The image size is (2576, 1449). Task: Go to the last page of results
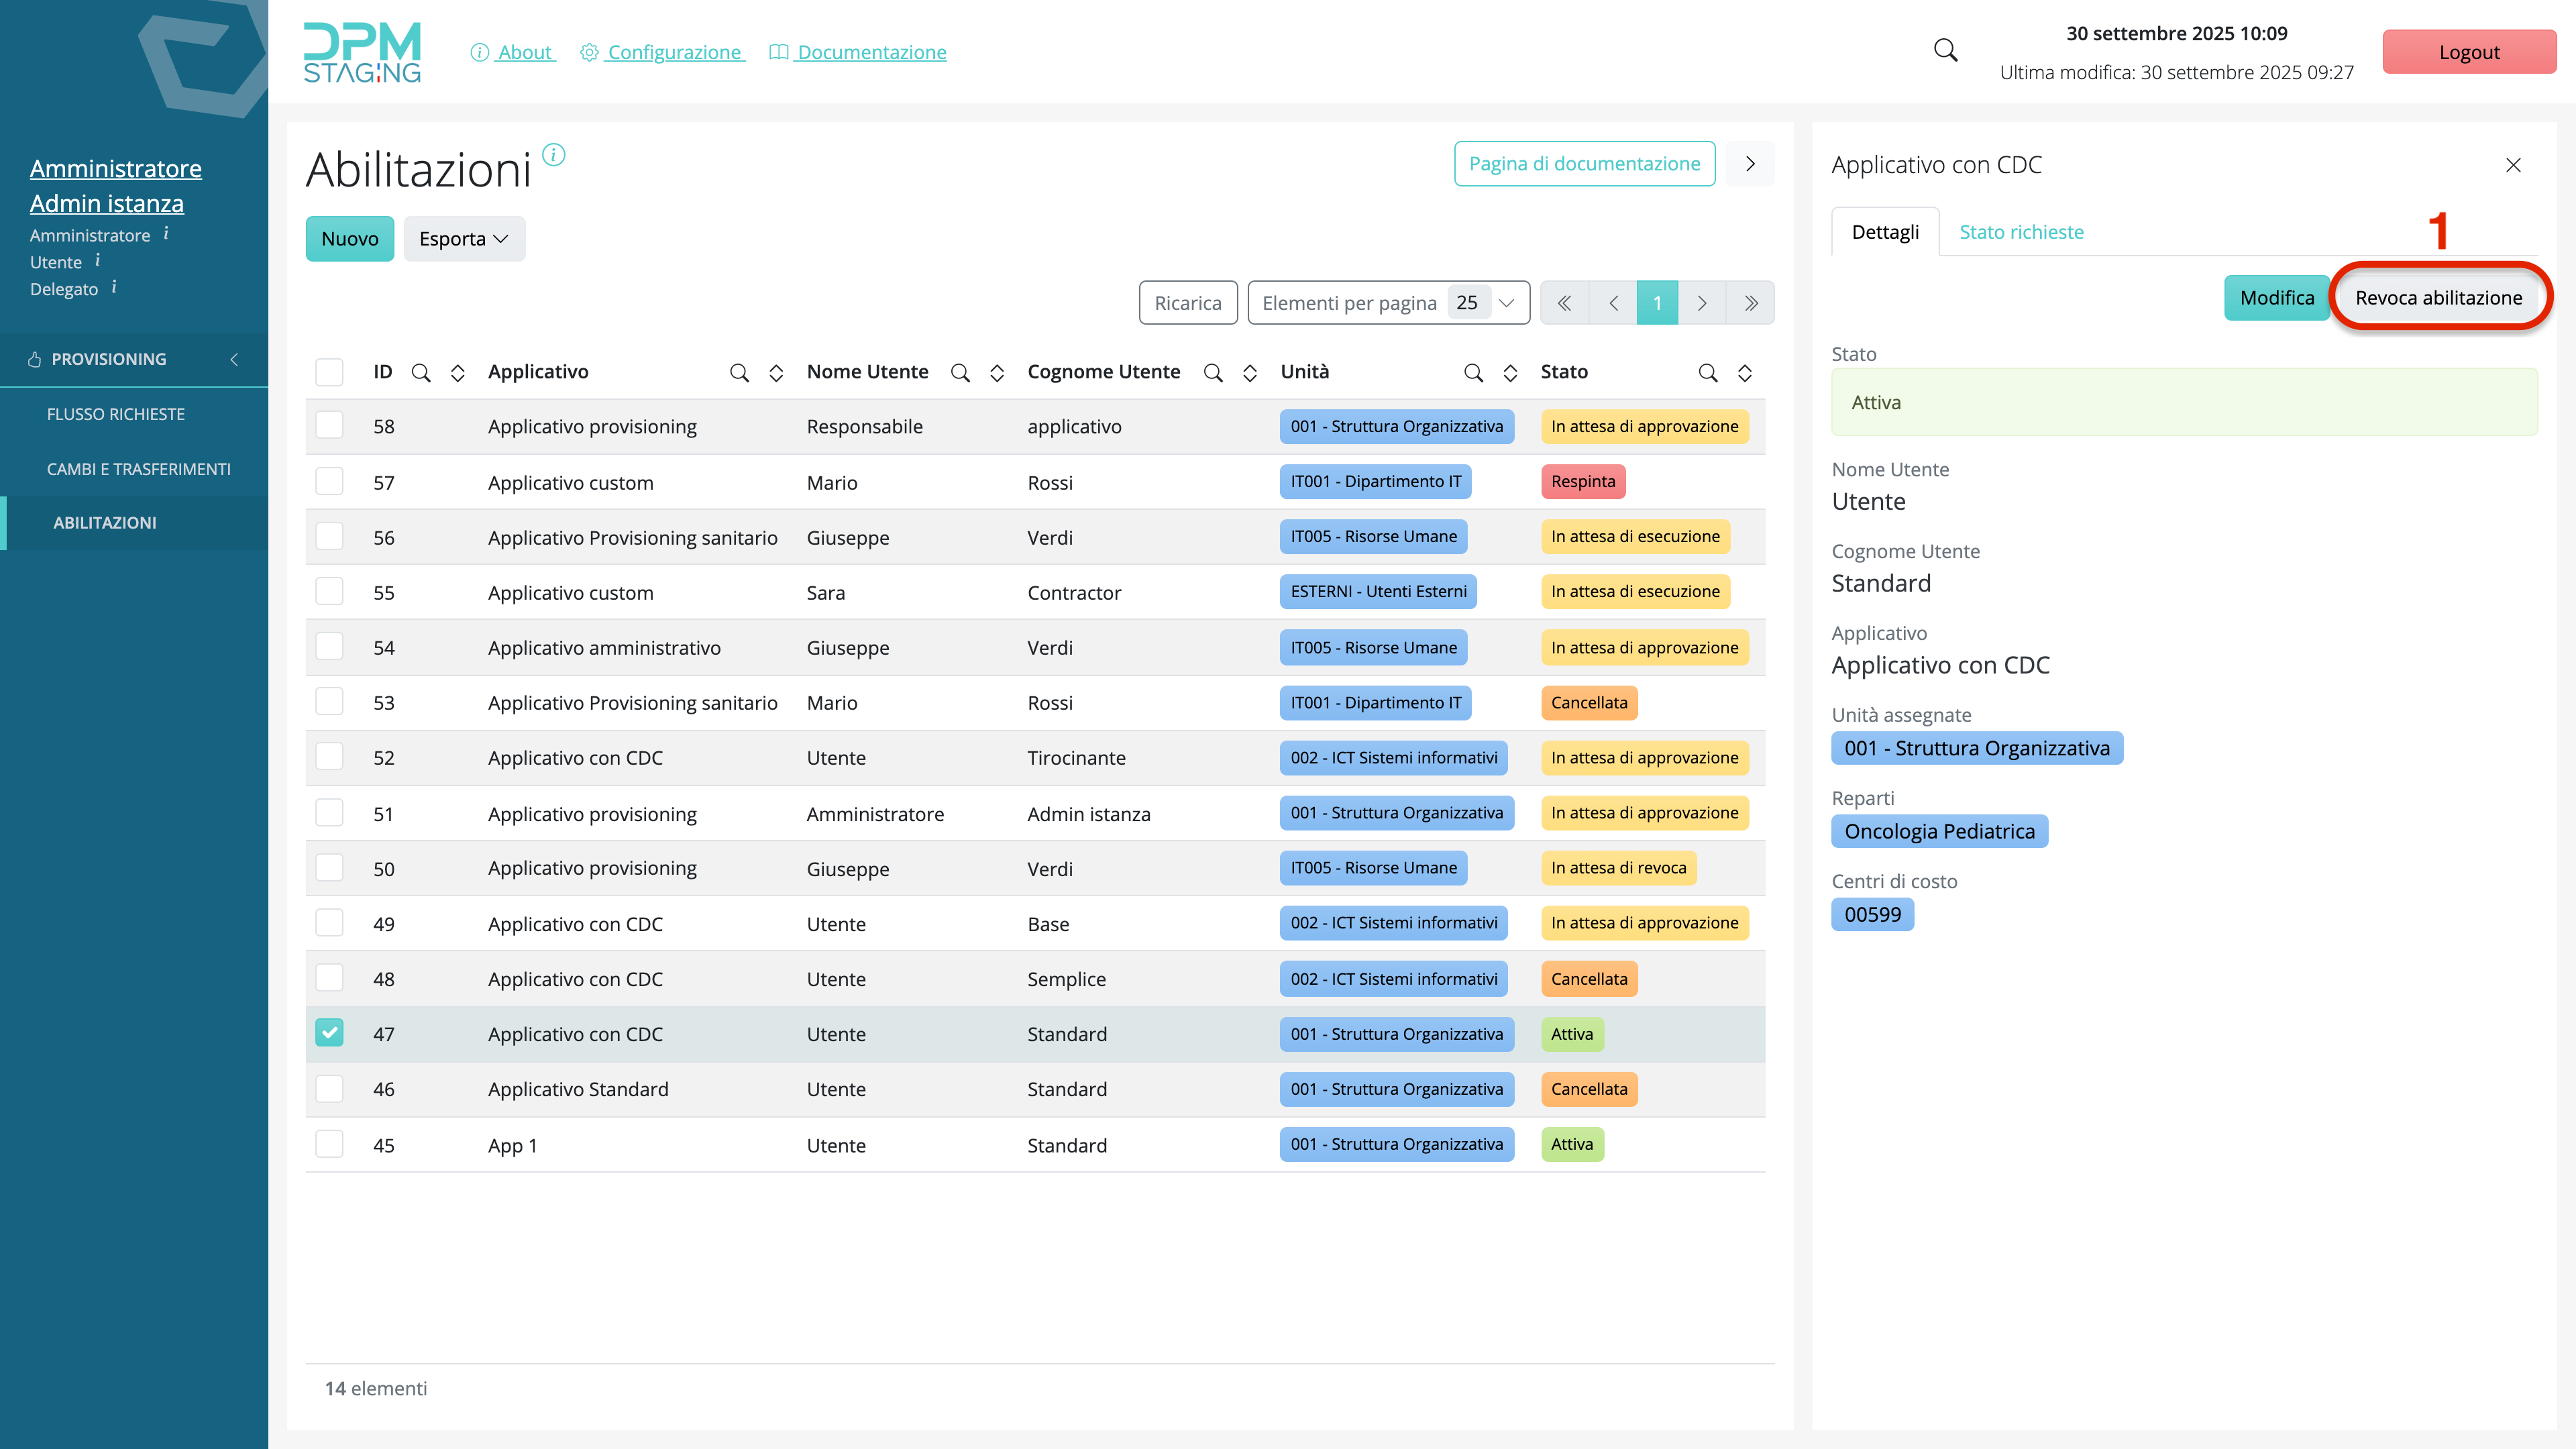coord(1750,303)
